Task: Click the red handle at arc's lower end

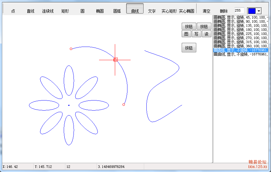Action: [124, 105]
